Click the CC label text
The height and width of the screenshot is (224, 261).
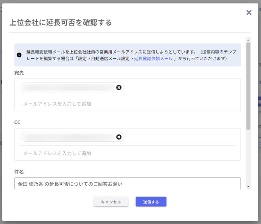pyautogui.click(x=17, y=122)
